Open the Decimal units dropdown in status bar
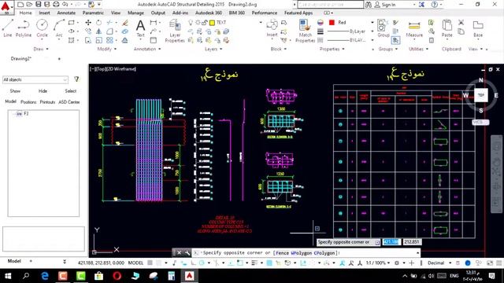The image size is (504, 283). pyautogui.click(x=439, y=263)
